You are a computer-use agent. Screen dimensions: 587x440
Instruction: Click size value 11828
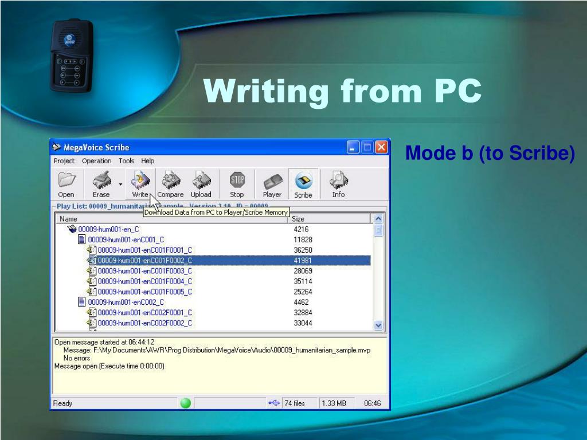point(303,240)
